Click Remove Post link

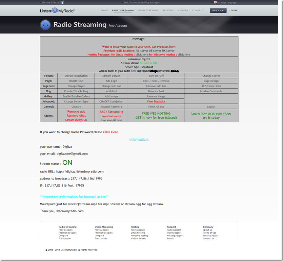click(156, 91)
